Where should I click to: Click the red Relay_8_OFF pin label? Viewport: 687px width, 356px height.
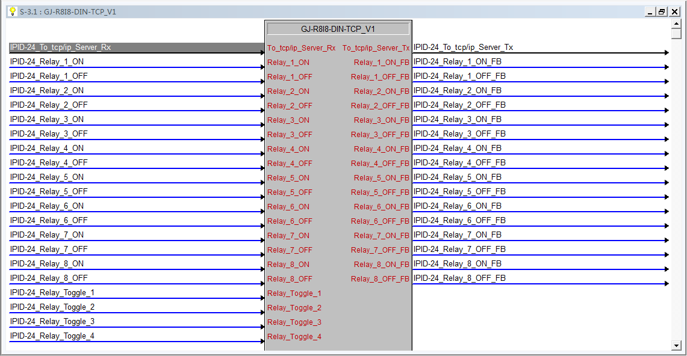click(x=290, y=279)
